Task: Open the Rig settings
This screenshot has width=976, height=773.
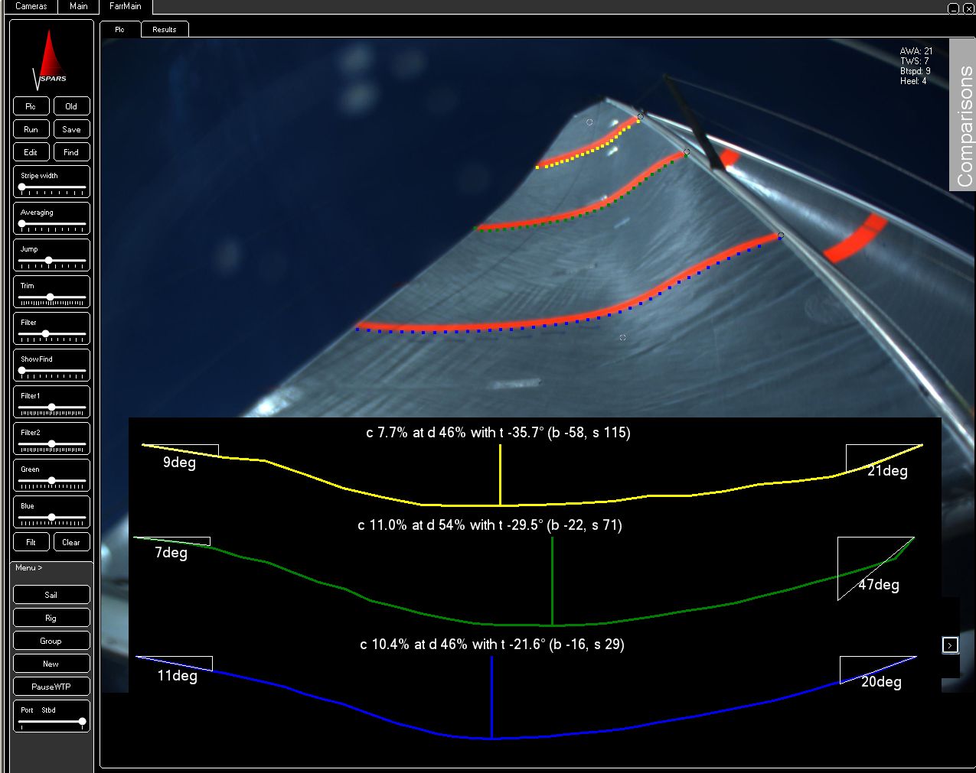Action: pos(51,617)
